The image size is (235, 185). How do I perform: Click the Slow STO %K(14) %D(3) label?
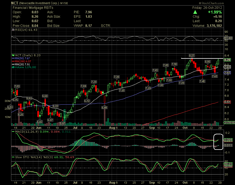click(34, 157)
